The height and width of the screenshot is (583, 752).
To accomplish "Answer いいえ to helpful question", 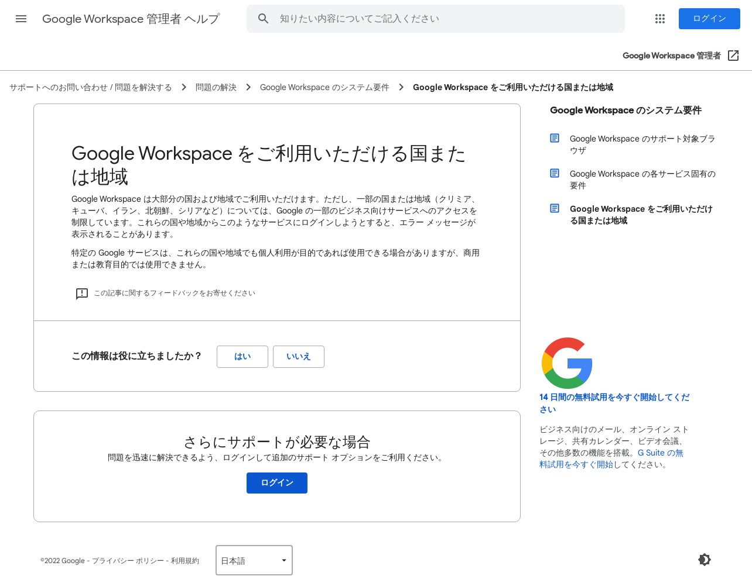I will tap(299, 357).
